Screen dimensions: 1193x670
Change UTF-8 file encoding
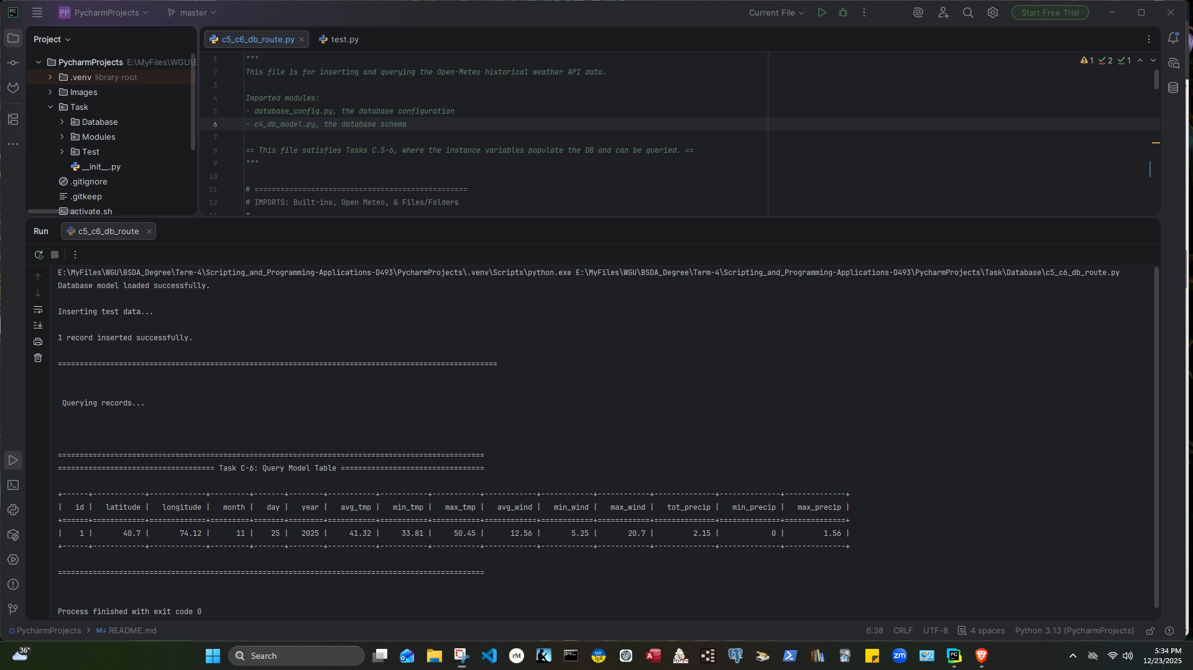[935, 630]
